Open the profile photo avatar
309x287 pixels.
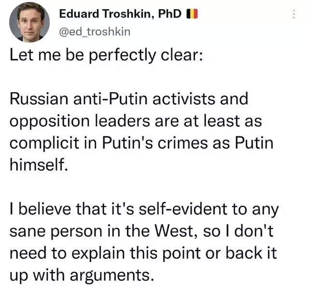pos(30,22)
